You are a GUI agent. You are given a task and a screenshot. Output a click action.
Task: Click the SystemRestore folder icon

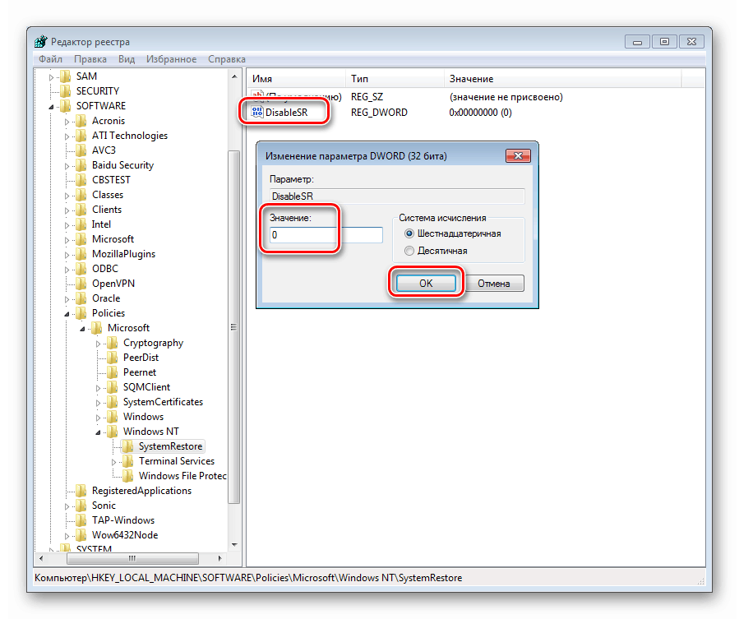(x=128, y=446)
